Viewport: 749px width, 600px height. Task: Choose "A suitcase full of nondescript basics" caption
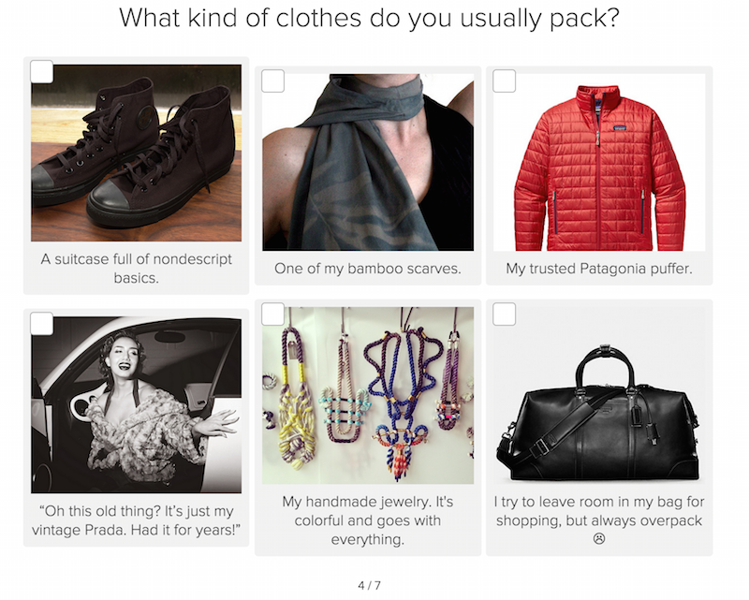pos(136,269)
